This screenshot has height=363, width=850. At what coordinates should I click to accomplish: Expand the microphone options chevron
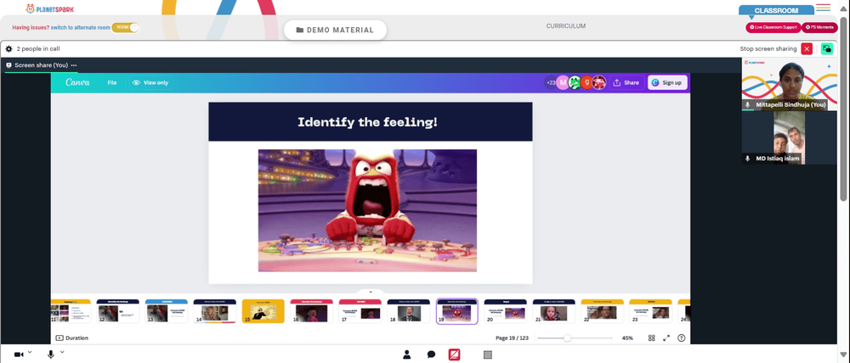pos(62,352)
